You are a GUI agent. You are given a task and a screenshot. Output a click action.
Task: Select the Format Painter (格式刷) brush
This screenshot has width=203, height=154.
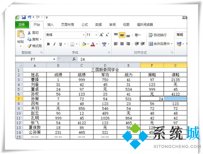(29, 46)
